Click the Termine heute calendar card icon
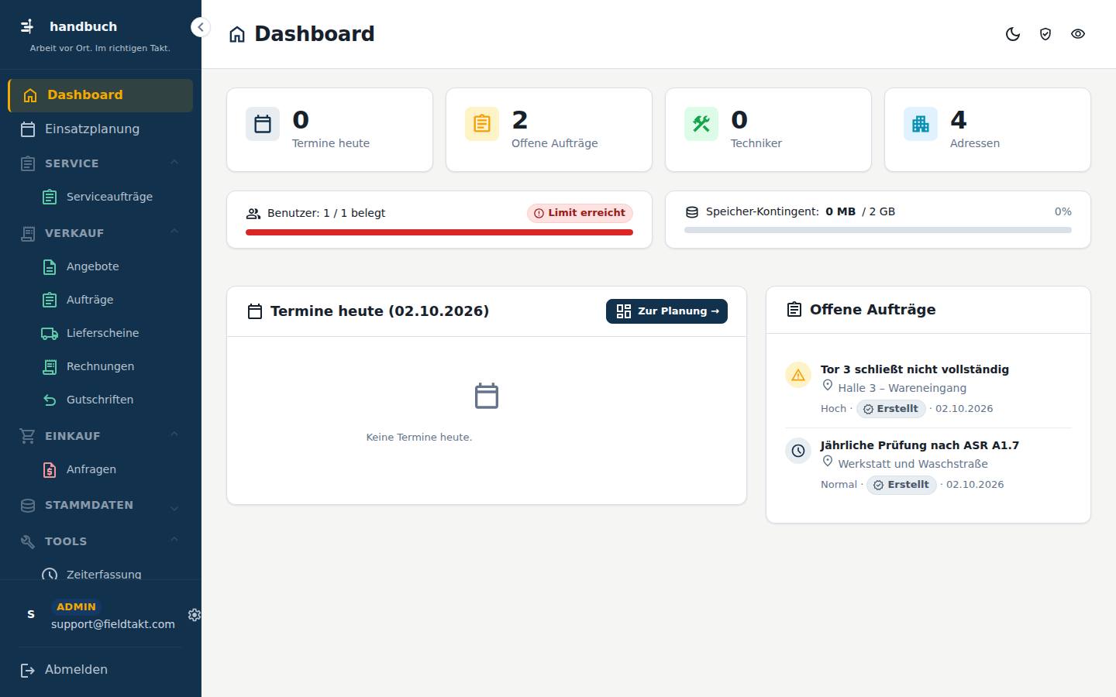 263,124
